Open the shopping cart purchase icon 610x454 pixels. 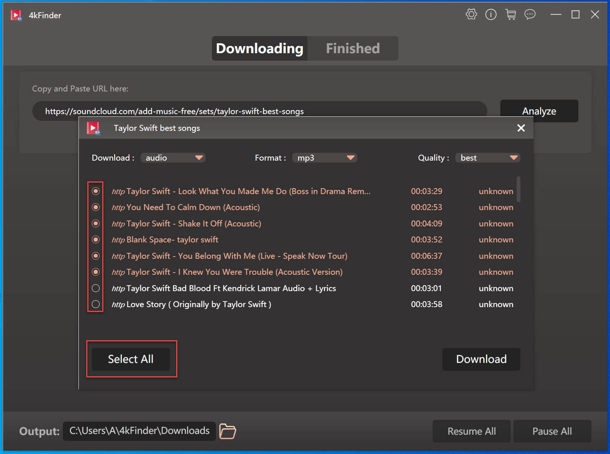[x=510, y=15]
